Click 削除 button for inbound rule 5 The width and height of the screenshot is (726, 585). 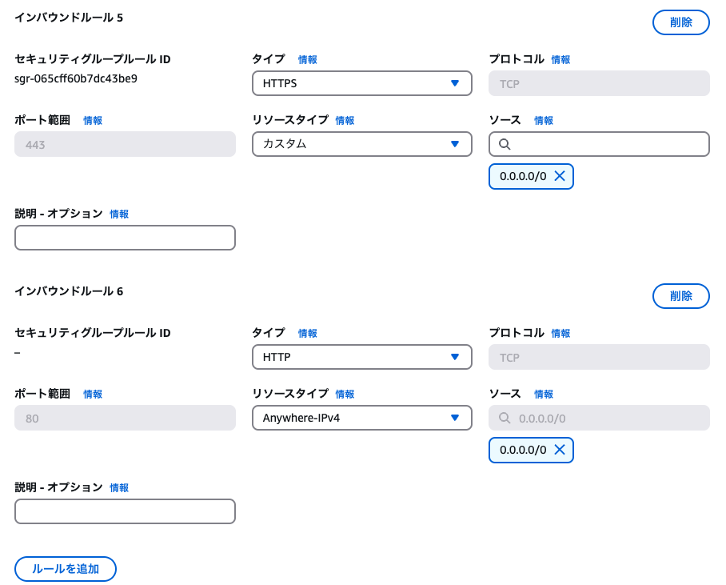[x=680, y=22]
